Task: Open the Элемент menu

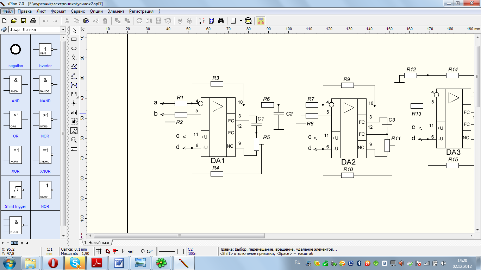Action: (116, 11)
